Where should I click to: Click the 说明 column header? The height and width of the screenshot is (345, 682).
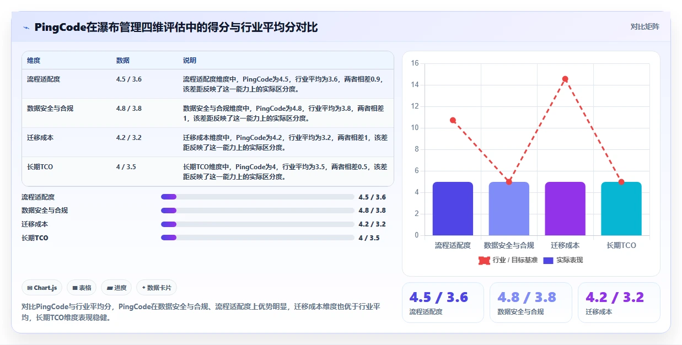(x=190, y=61)
